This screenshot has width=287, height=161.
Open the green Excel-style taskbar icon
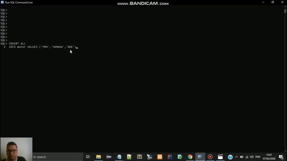180,157
